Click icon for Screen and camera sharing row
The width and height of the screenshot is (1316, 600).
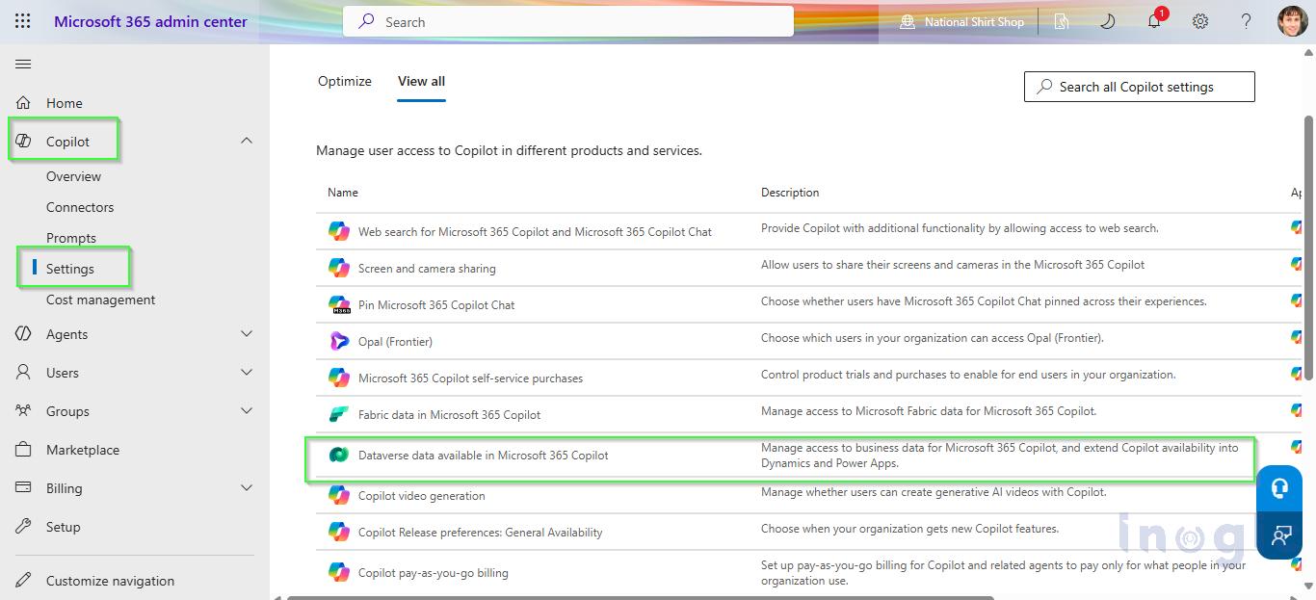point(338,268)
